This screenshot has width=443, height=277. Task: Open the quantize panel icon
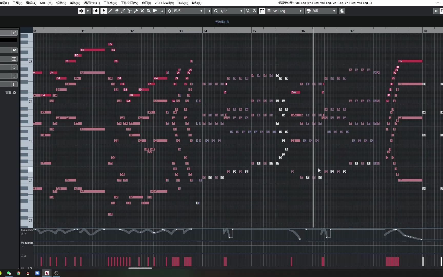click(x=254, y=11)
